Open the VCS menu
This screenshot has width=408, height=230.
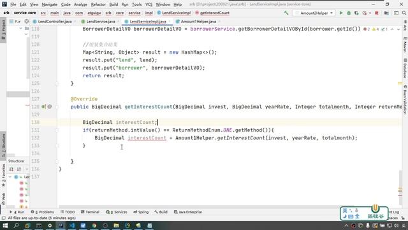pyautogui.click(x=149, y=4)
